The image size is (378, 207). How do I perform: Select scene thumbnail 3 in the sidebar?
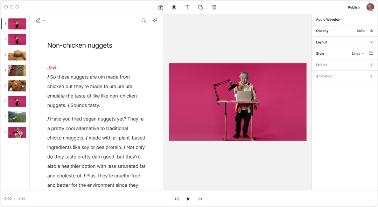(x=17, y=55)
